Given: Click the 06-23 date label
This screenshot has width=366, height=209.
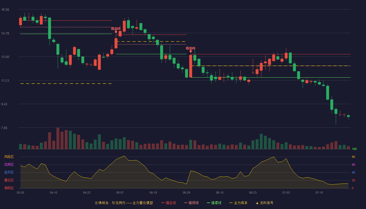Looking at the screenshot, I should coord(253,193).
